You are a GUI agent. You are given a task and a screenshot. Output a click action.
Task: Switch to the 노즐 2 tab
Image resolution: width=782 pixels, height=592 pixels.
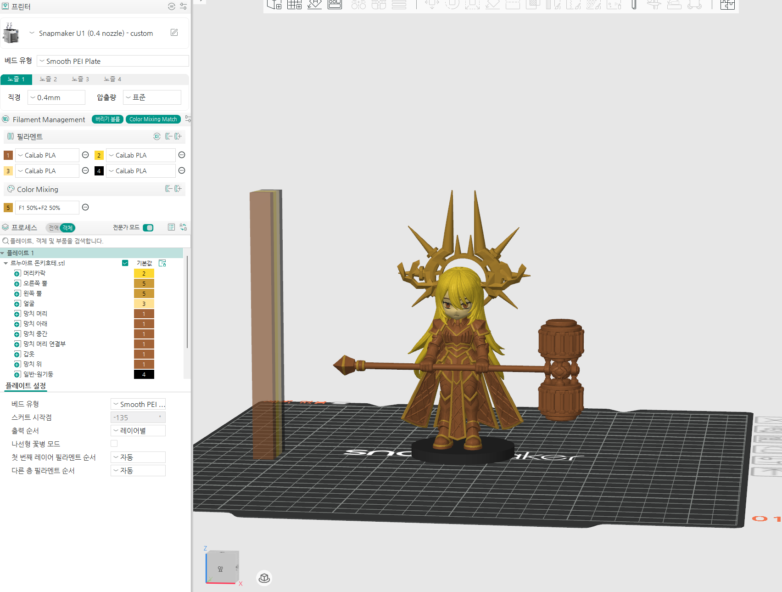[x=48, y=79]
